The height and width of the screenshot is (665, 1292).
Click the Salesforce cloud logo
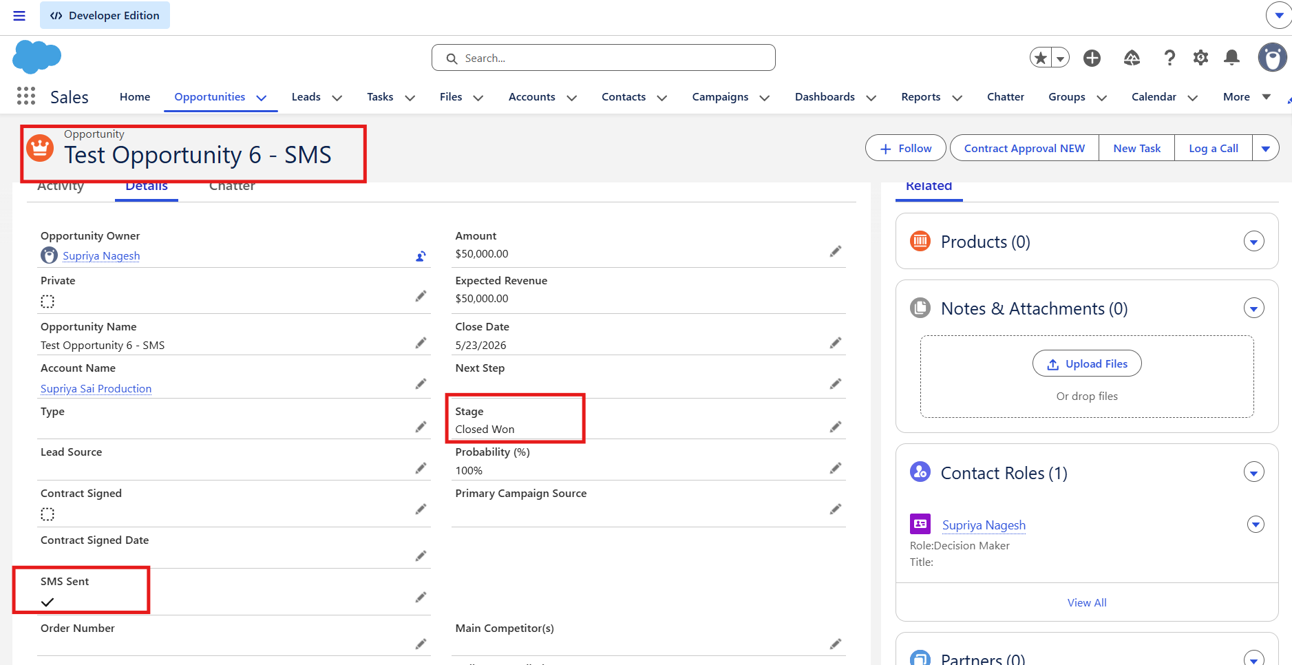coord(37,56)
